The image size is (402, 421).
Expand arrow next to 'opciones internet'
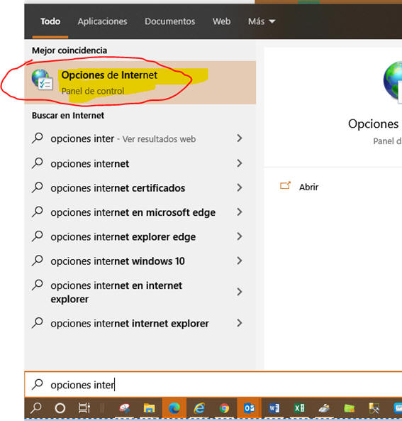pyautogui.click(x=240, y=163)
